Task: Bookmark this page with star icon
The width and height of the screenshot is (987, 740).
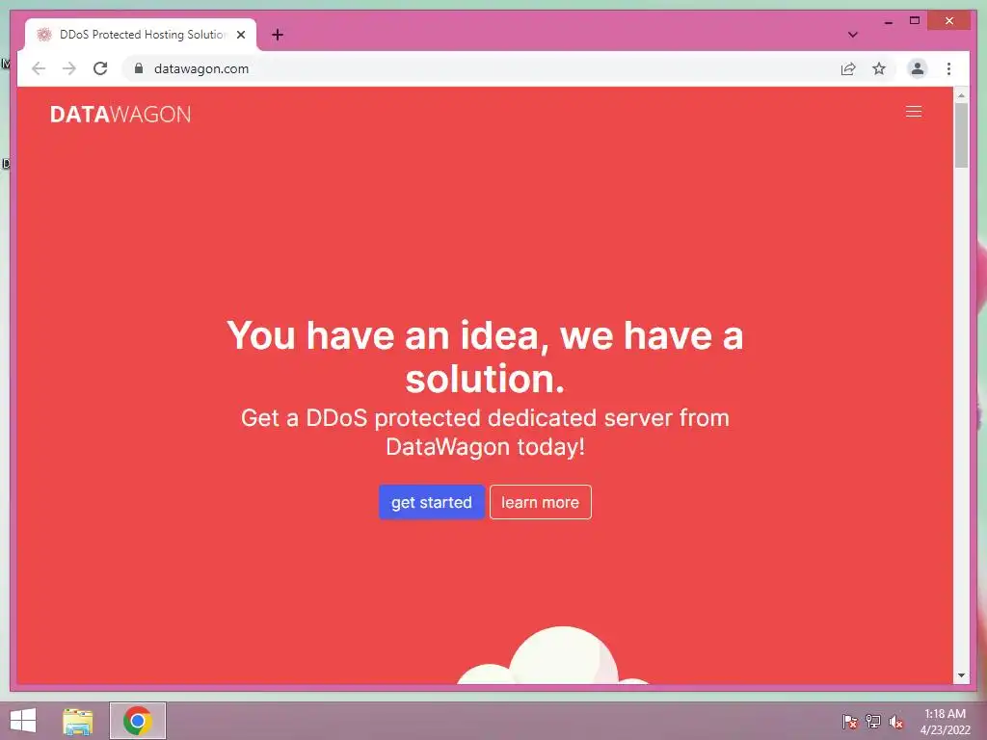Action: pyautogui.click(x=879, y=68)
